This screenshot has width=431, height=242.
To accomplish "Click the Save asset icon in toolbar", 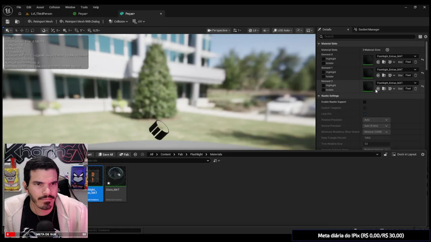I will [x=8, y=22].
